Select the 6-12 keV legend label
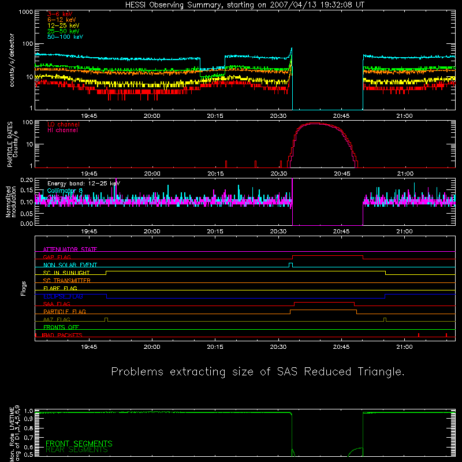This screenshot has width=462, height=462. pos(61,20)
